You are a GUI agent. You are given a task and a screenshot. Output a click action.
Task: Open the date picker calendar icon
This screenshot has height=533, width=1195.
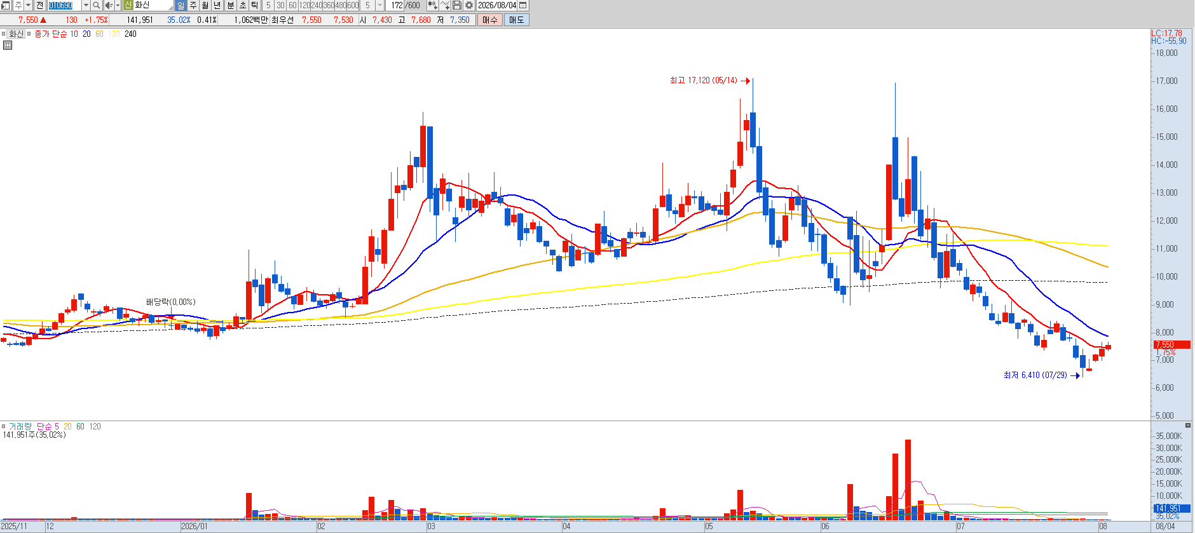(x=523, y=5)
